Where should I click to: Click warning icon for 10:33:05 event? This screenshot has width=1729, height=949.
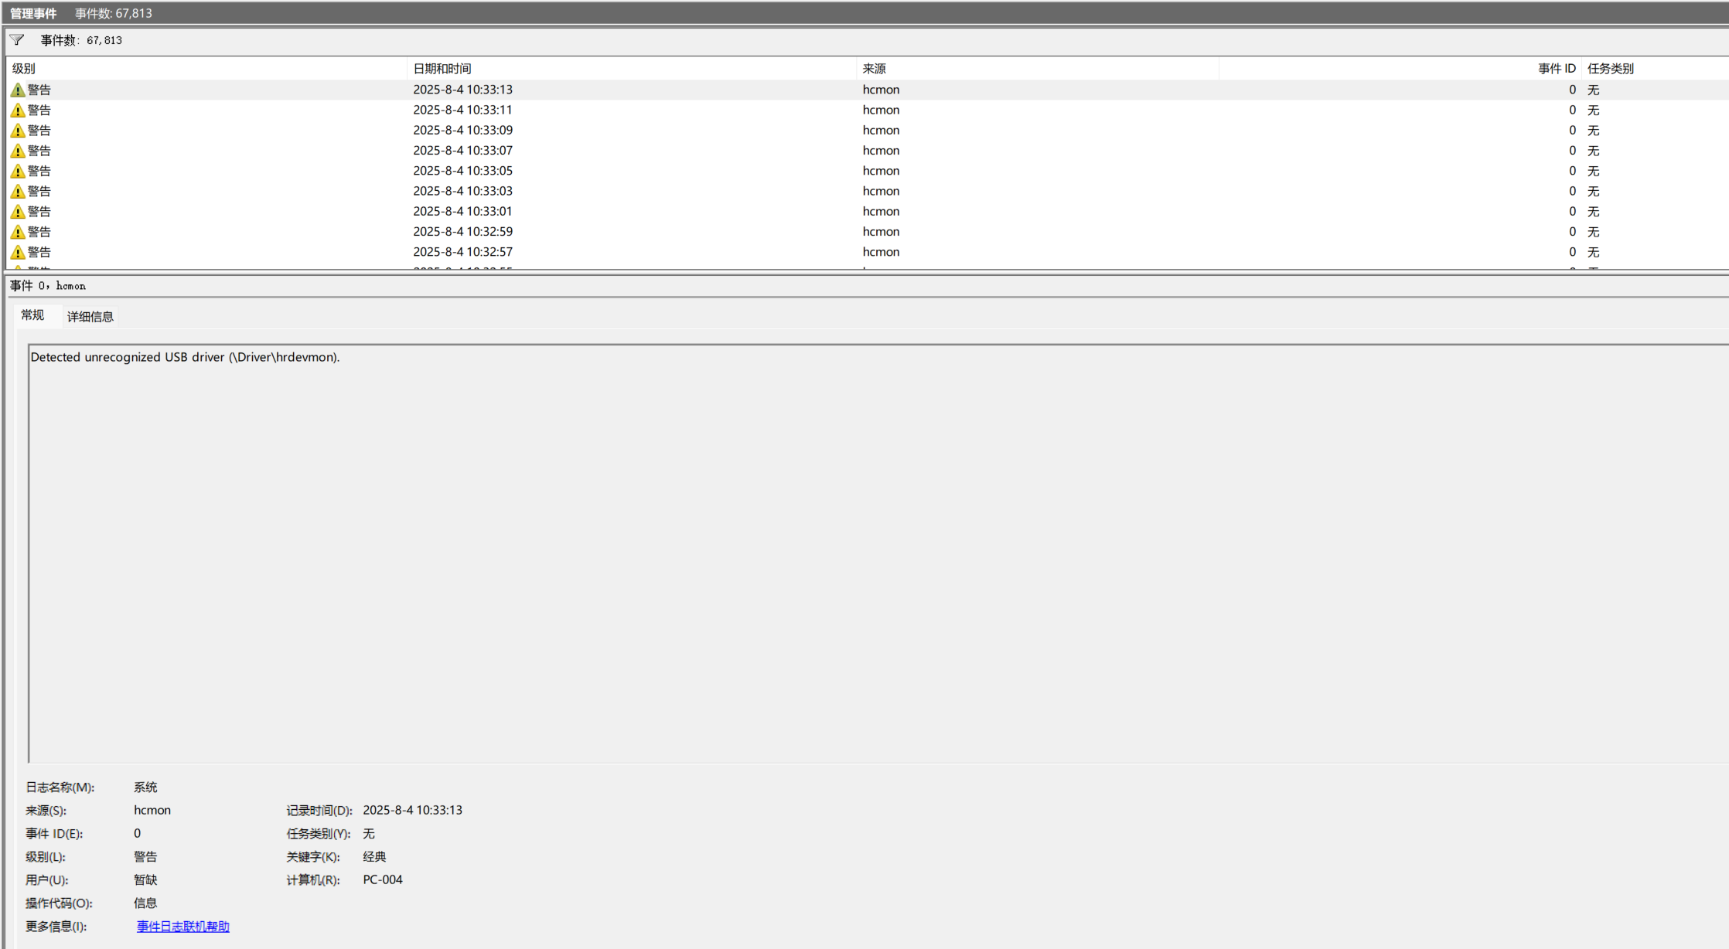tap(18, 171)
